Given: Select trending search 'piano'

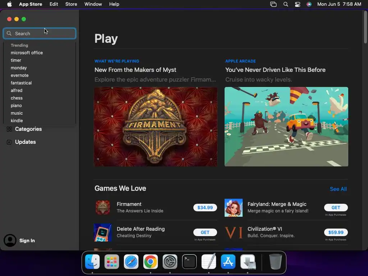Looking at the screenshot, I should pyautogui.click(x=16, y=106).
